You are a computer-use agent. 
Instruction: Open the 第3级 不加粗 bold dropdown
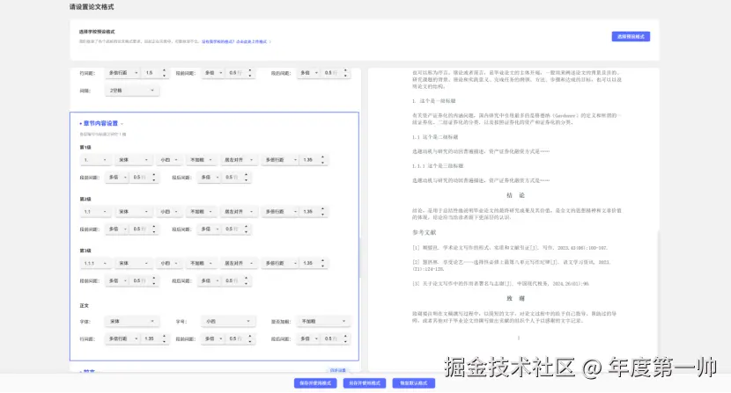[201, 263]
